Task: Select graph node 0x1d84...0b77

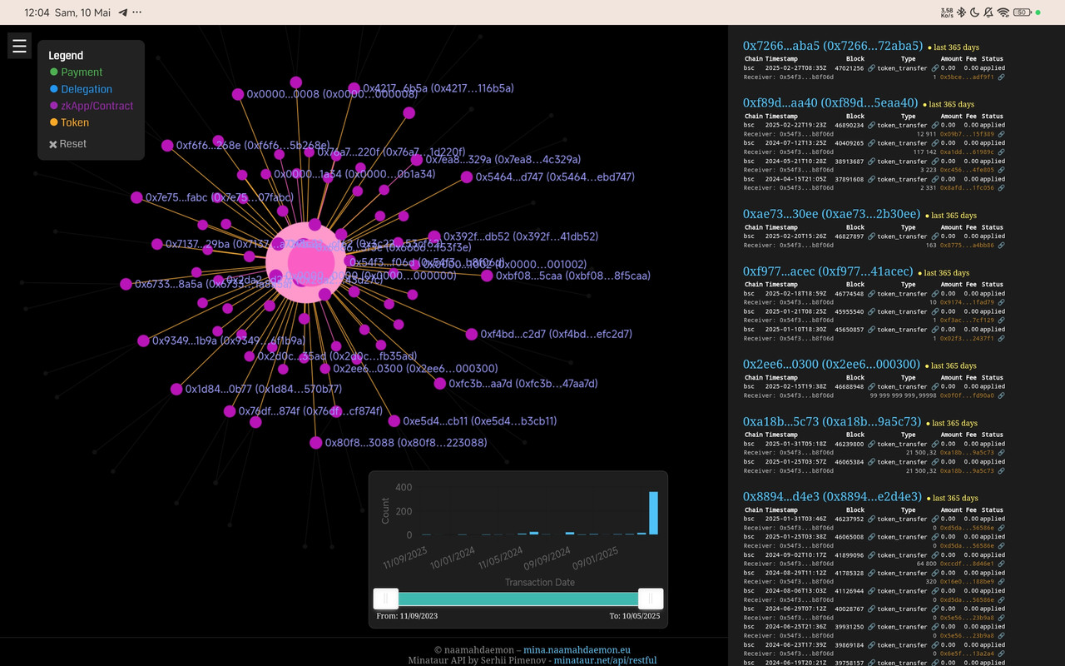Action: [x=176, y=389]
